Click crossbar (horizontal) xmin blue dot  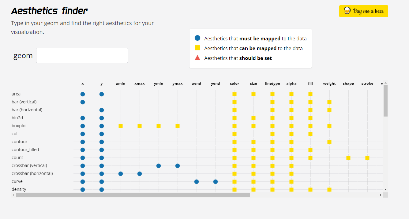tap(121, 174)
